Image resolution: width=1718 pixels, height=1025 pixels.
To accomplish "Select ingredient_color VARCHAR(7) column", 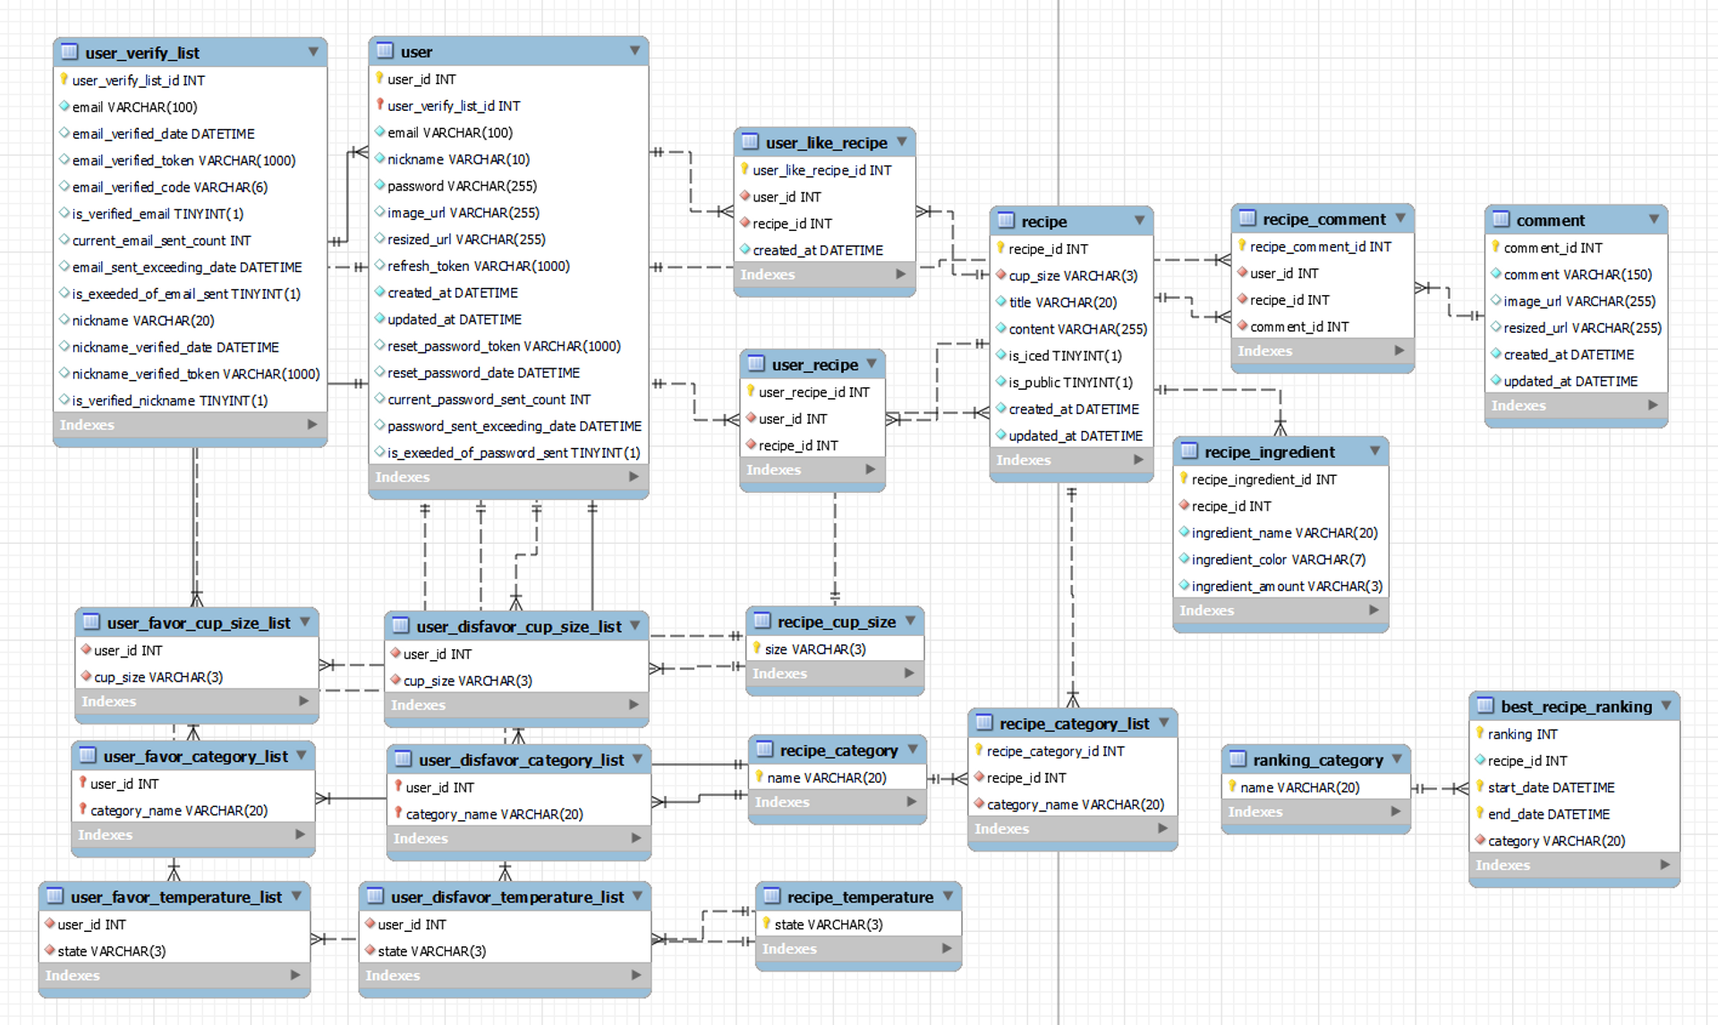I will (x=1280, y=559).
